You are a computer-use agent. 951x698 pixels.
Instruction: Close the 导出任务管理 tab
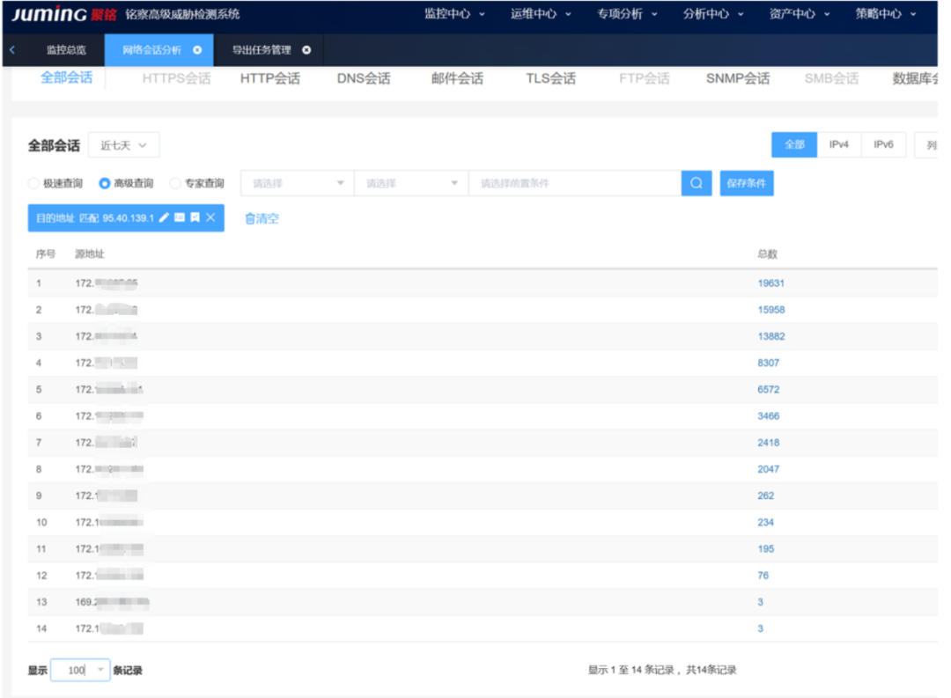tap(306, 50)
